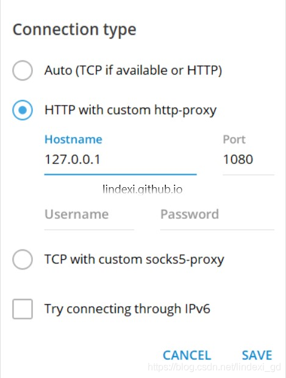This screenshot has width=286, height=378.
Task: Click the 'Auto (TCP if available or HTTP)' label
Action: 133,70
